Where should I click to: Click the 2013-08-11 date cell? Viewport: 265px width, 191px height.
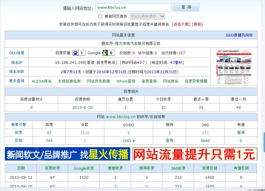21,178
